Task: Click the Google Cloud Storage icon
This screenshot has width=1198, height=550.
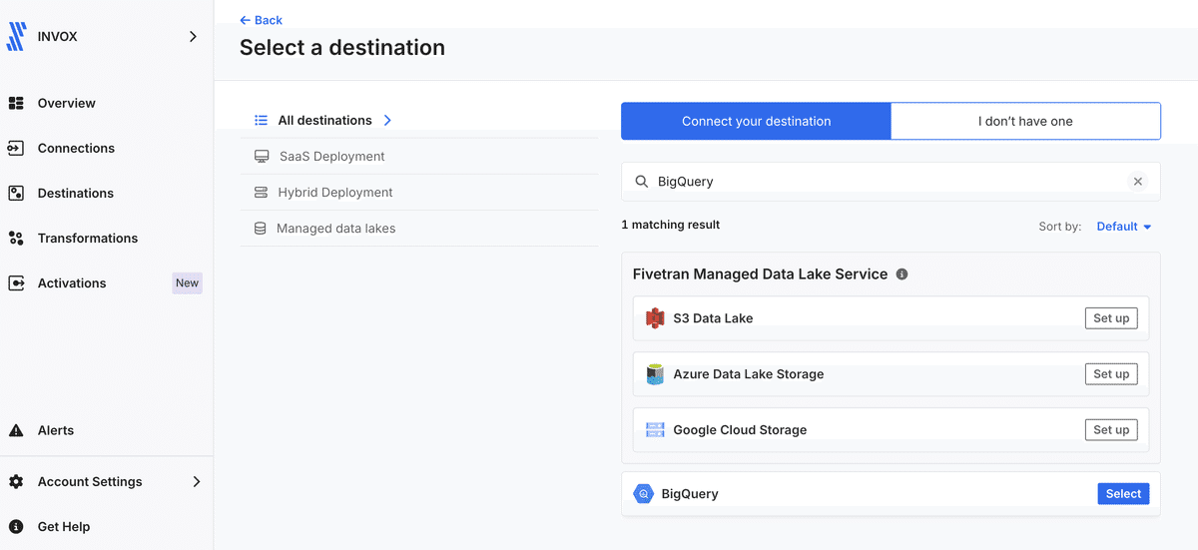Action: click(655, 430)
